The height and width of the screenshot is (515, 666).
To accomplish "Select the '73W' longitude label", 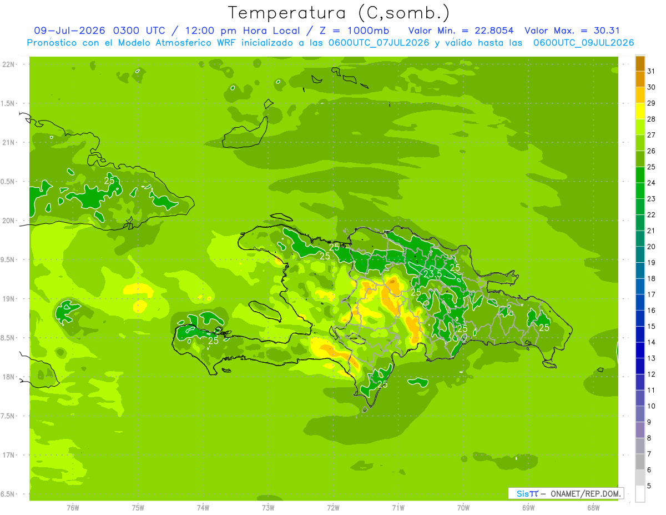I will click(268, 508).
